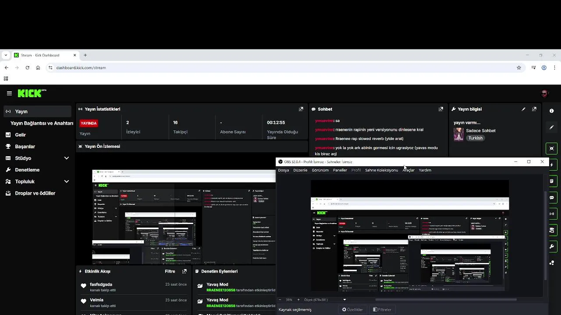Pop out the Etkinlik Akışı panel
561x315 pixels.
[x=184, y=271]
